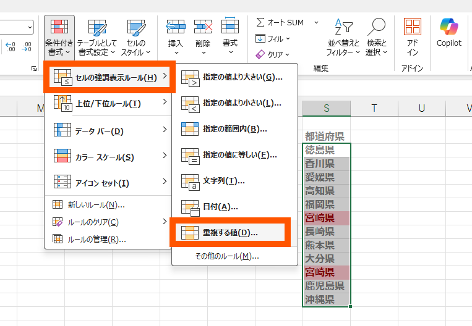
Task: Open データ バー submenu
Action: pos(109,130)
